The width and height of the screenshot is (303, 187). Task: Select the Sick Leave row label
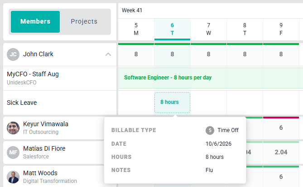[22, 103]
